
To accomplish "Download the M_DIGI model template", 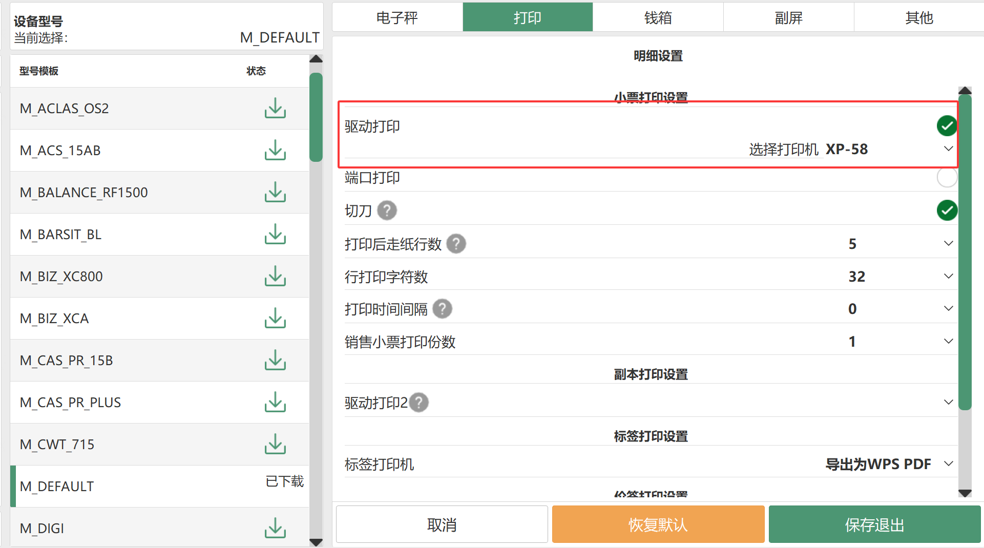I will coord(275,528).
